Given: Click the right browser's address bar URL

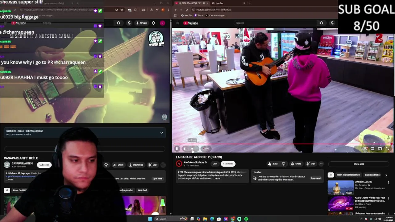Looking at the screenshot, I should (x=214, y=10).
